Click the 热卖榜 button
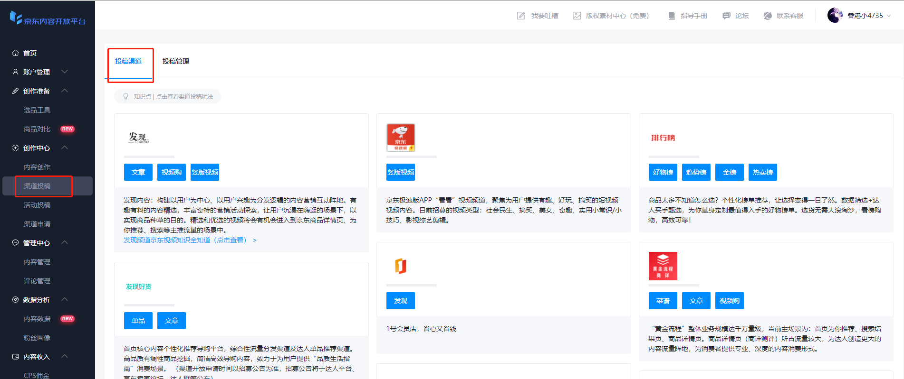Image resolution: width=904 pixels, height=379 pixels. click(x=763, y=172)
